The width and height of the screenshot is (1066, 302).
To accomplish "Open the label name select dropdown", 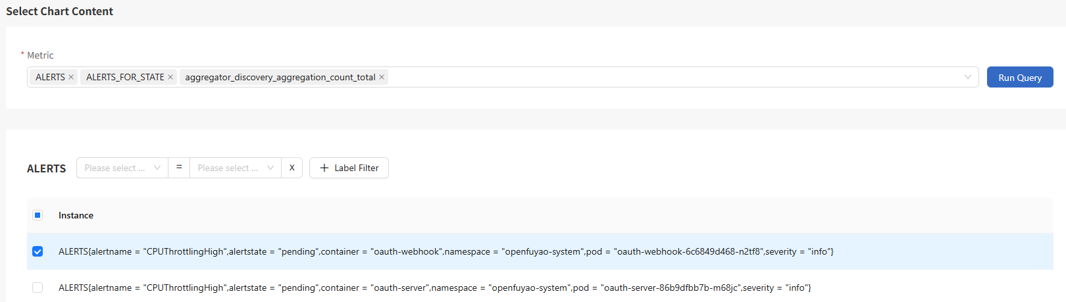I will coord(122,168).
